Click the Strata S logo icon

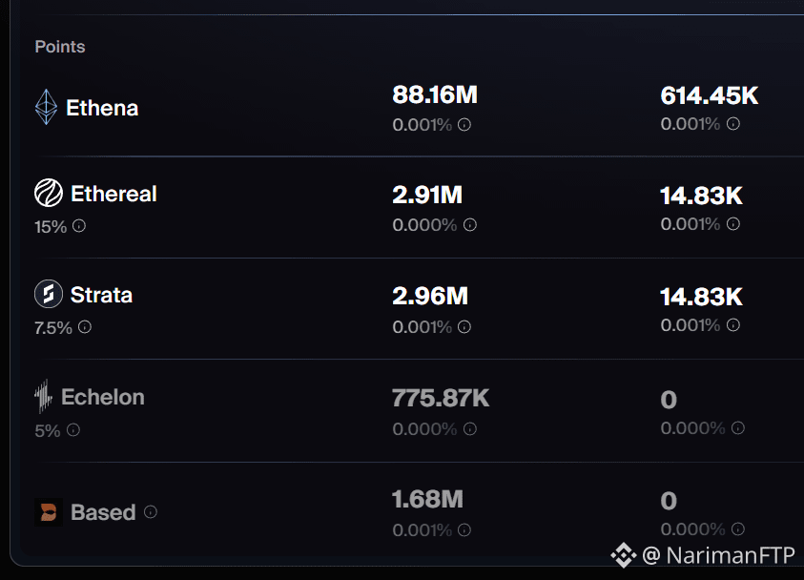coord(49,294)
